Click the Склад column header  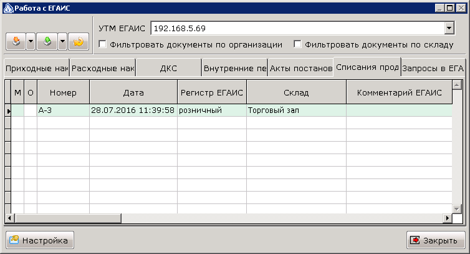[296, 92]
